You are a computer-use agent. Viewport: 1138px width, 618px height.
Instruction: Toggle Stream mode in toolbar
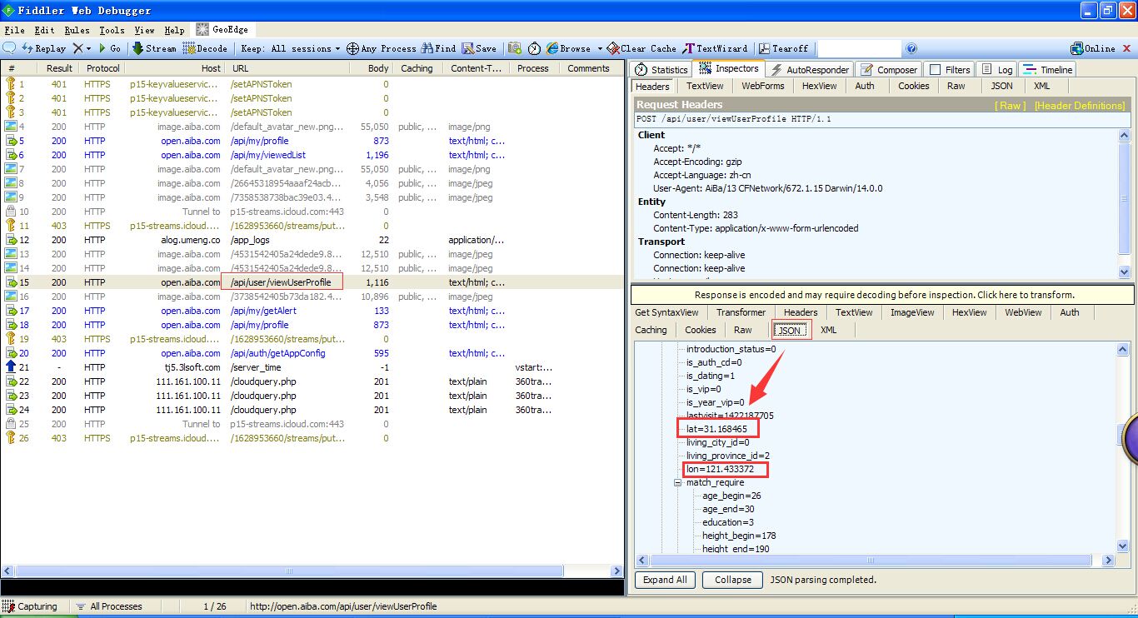(154, 48)
